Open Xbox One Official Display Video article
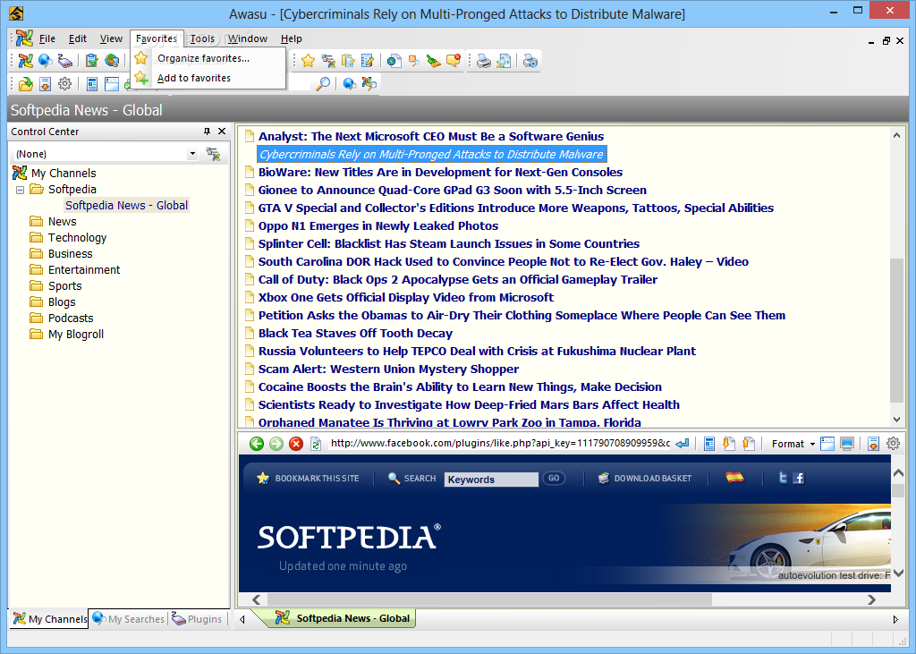Image resolution: width=916 pixels, height=654 pixels. point(406,298)
